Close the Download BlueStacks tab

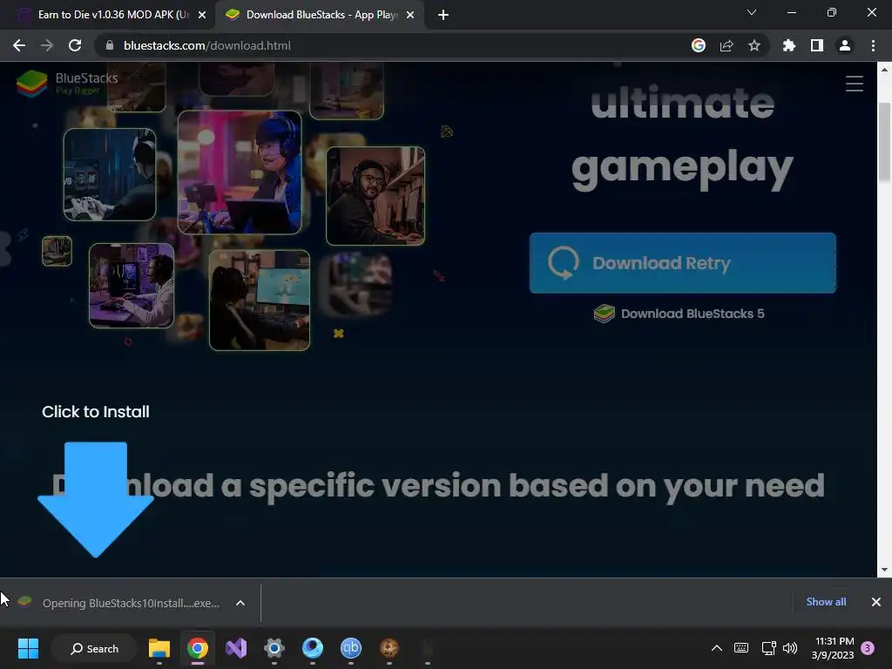click(x=410, y=15)
